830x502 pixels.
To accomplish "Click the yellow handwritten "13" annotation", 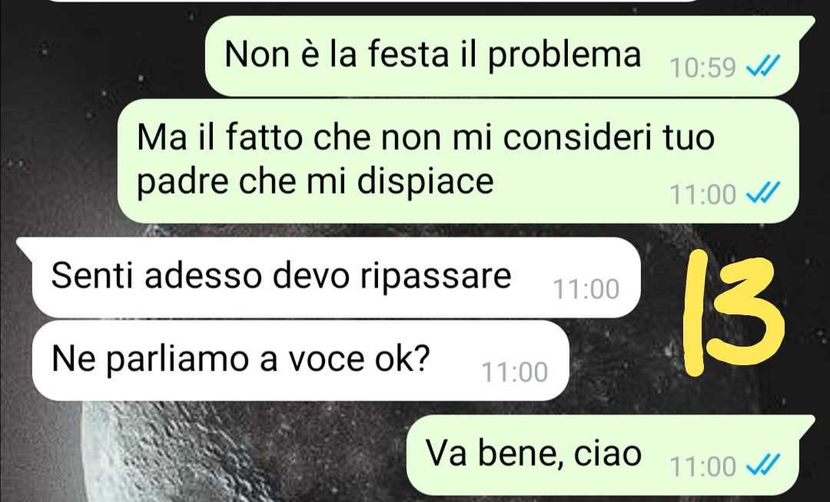I will click(734, 312).
